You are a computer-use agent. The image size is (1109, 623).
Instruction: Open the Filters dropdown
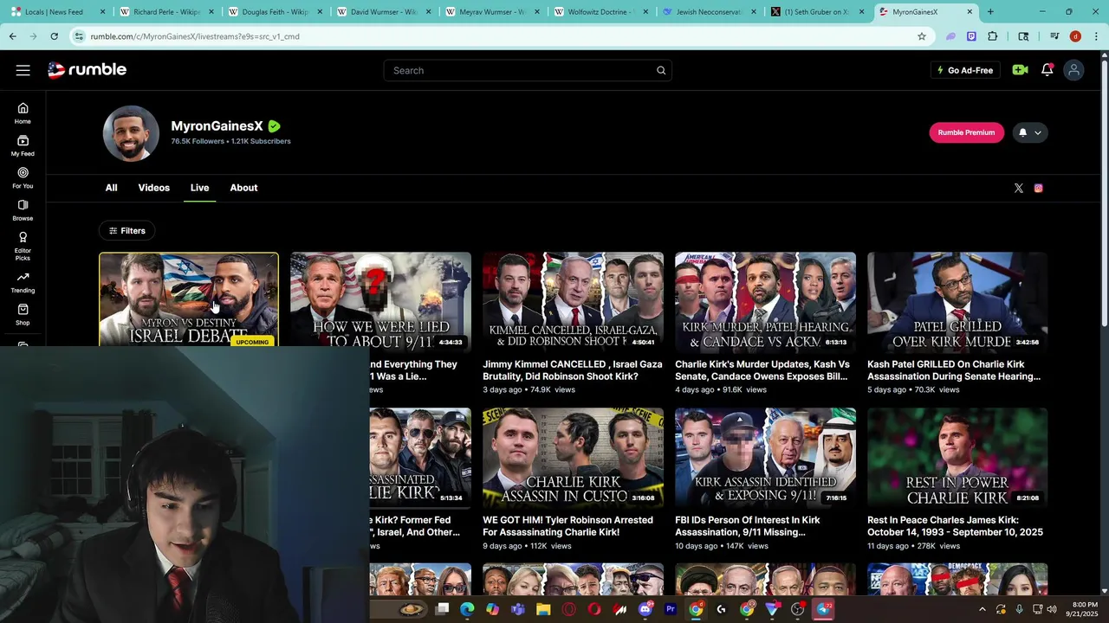pos(127,231)
